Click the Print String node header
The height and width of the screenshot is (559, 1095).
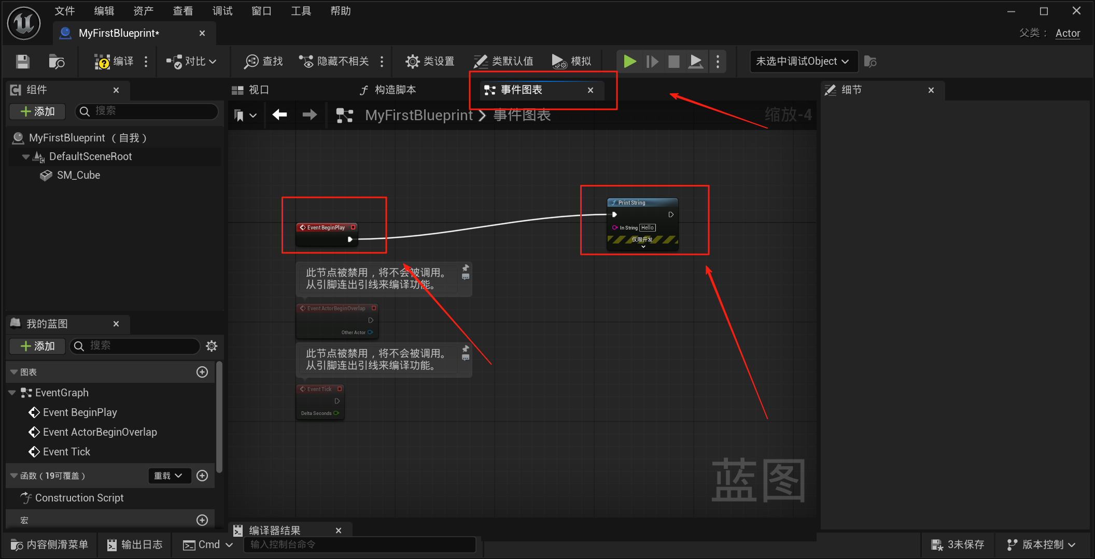[x=642, y=203]
